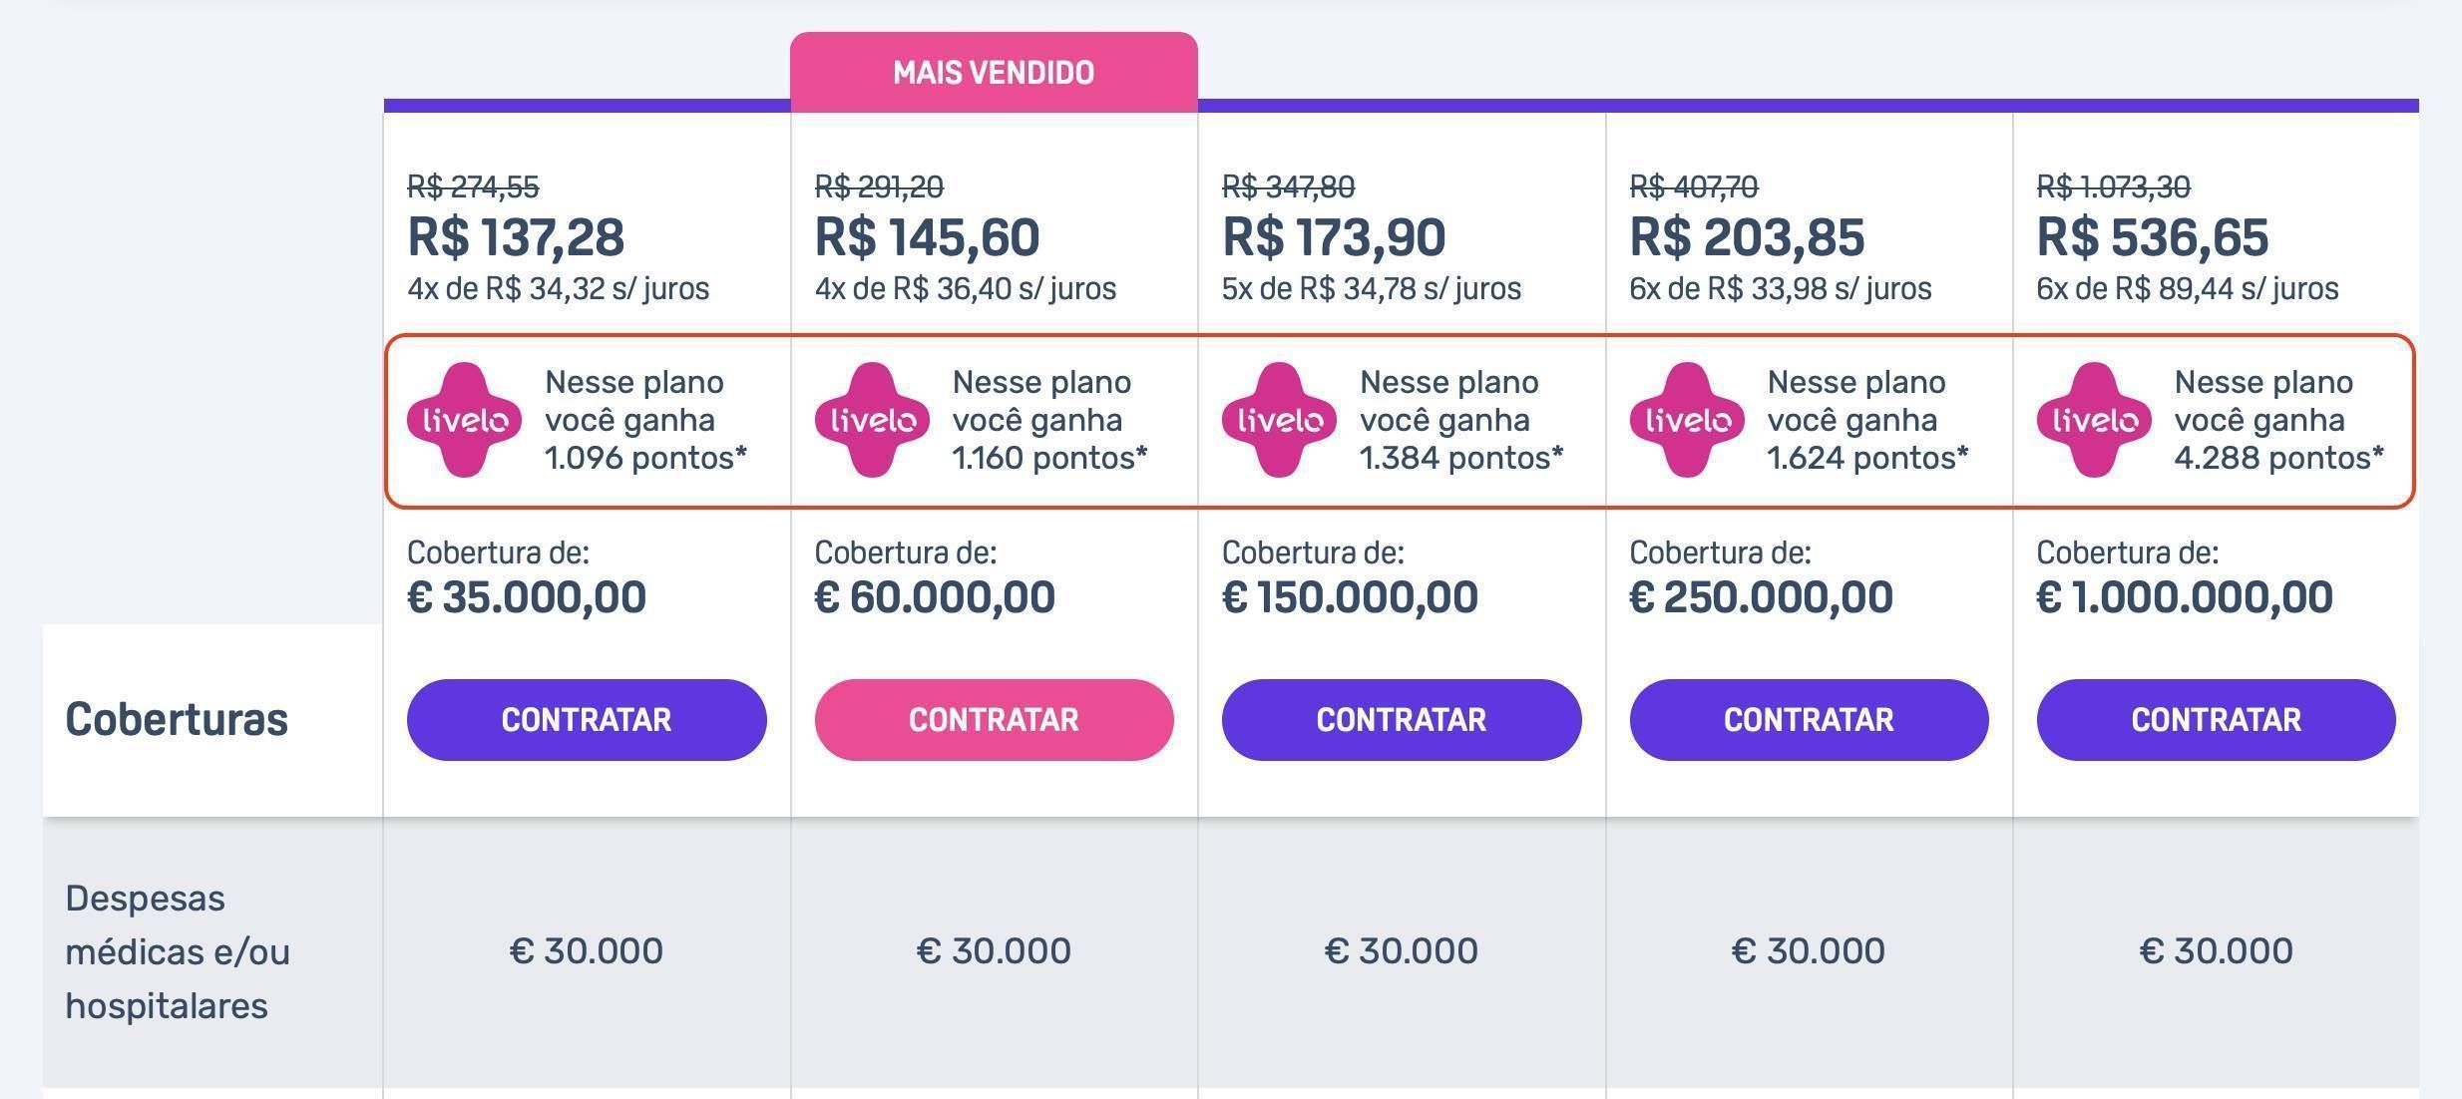The image size is (2462, 1099).
Task: Click 6x de R$ 33,98 installment text
Action: coord(1781,288)
